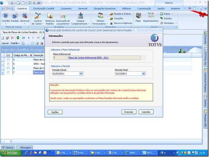
Task: Click the save layout icon next to Padrão
Action: click(23, 43)
